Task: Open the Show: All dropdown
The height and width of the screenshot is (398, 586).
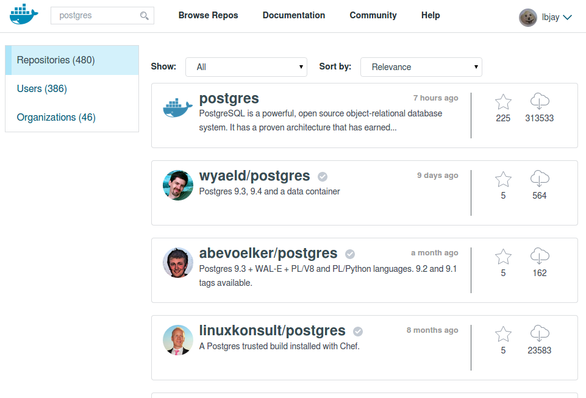Action: pos(246,67)
